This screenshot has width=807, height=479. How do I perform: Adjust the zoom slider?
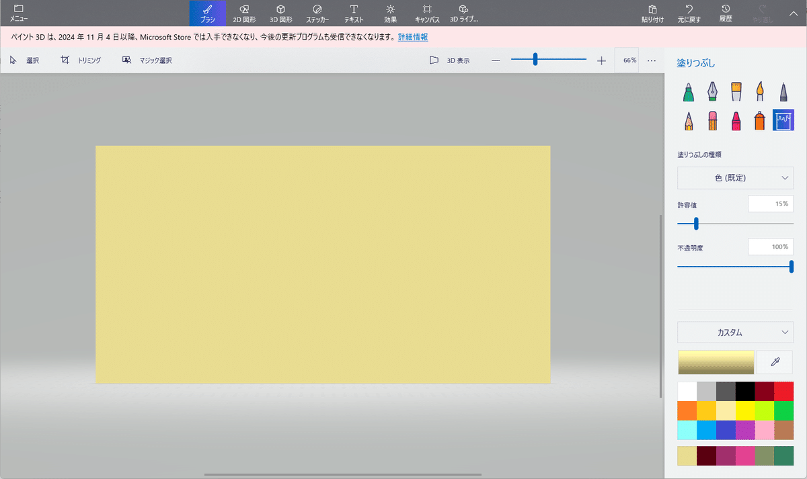(x=548, y=60)
